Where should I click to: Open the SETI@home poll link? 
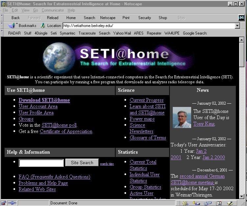pos(59,125)
